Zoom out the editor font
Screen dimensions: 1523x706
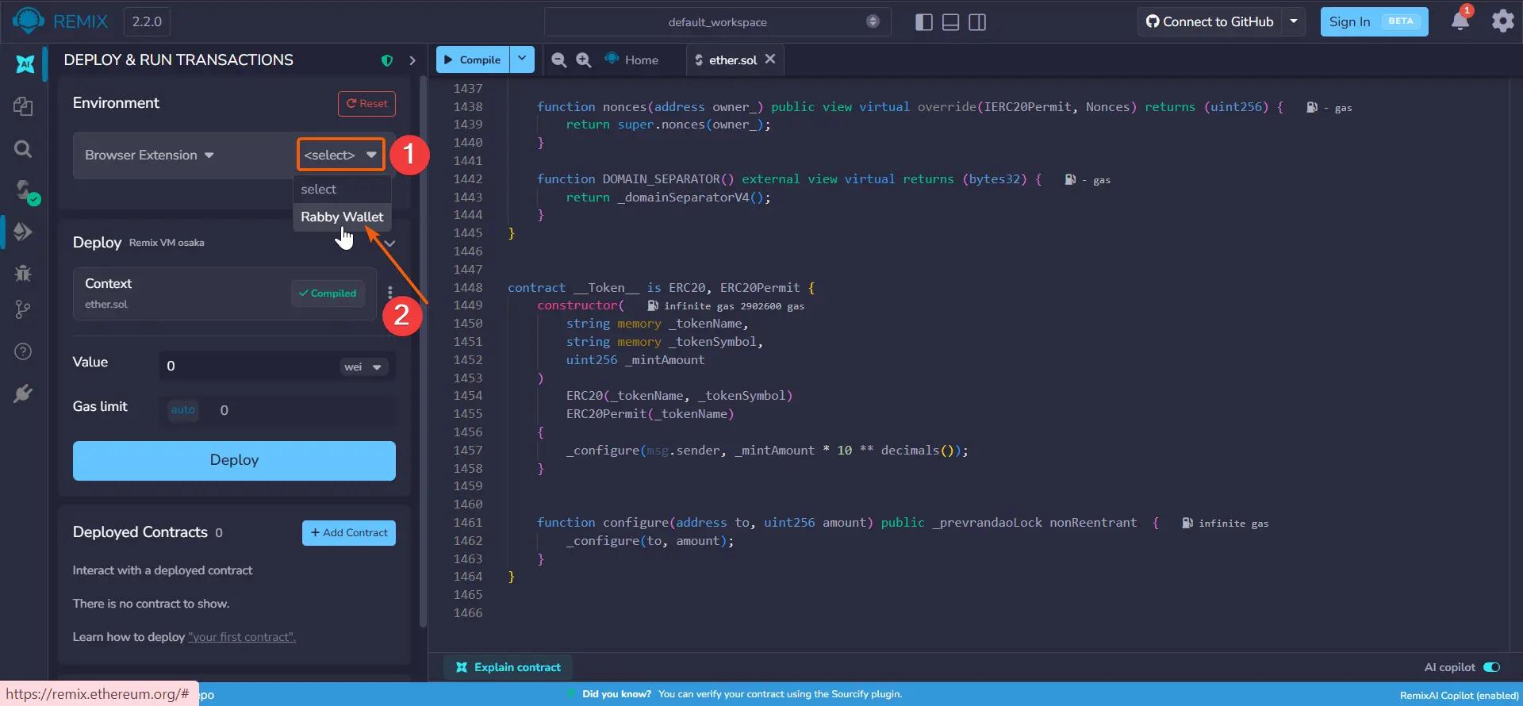[558, 60]
